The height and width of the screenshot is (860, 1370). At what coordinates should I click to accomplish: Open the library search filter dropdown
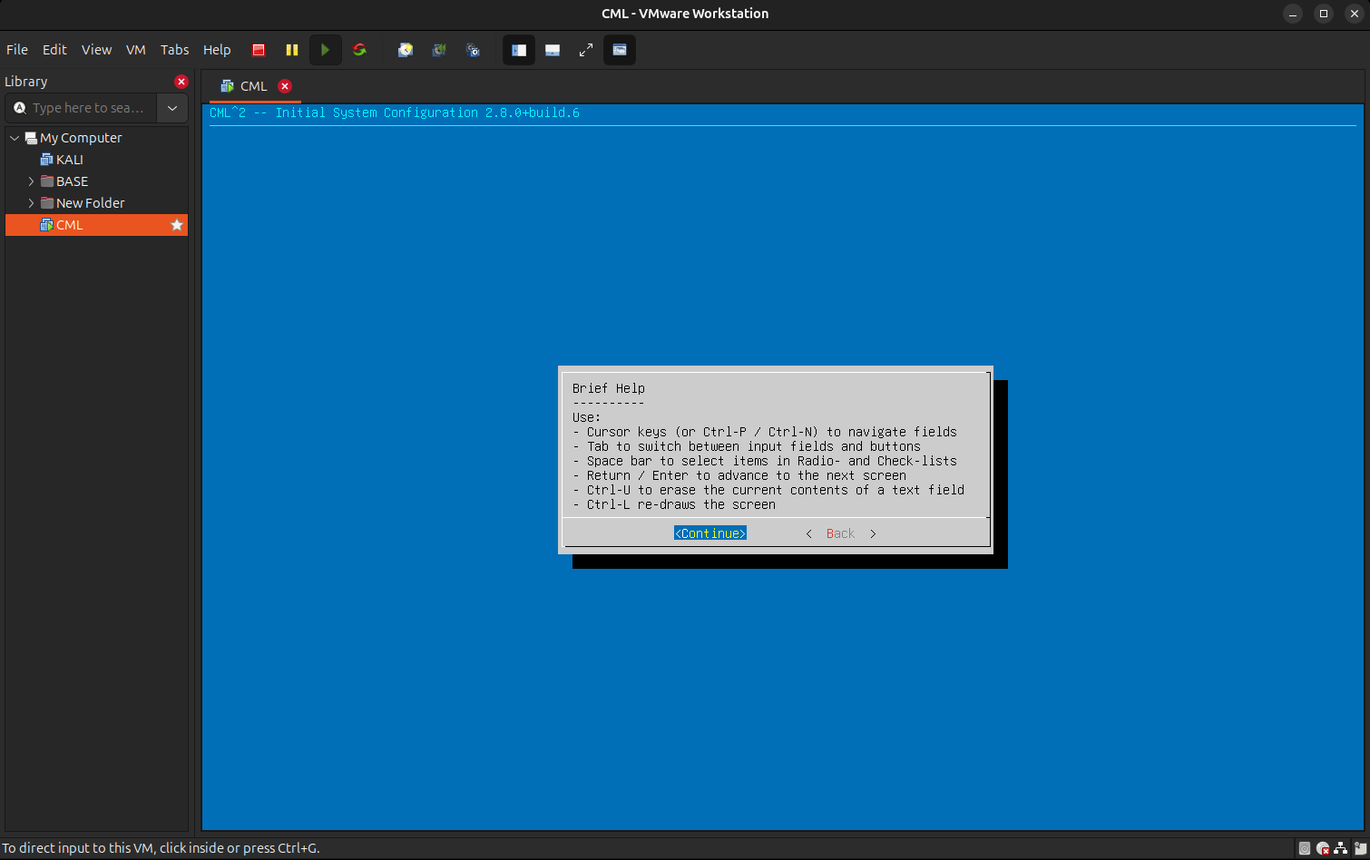coord(172,108)
